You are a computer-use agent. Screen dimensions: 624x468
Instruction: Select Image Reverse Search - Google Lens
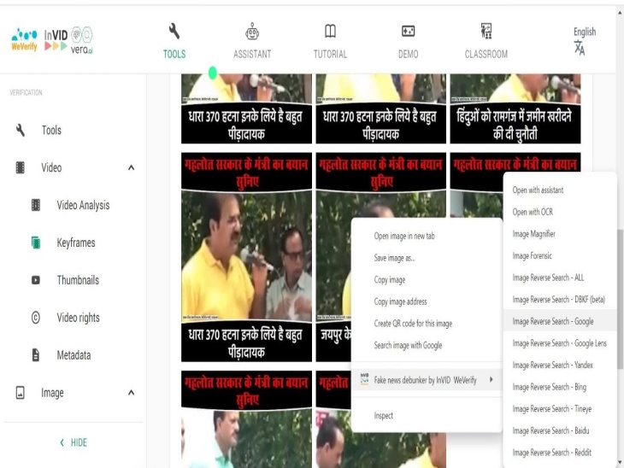[560, 343]
